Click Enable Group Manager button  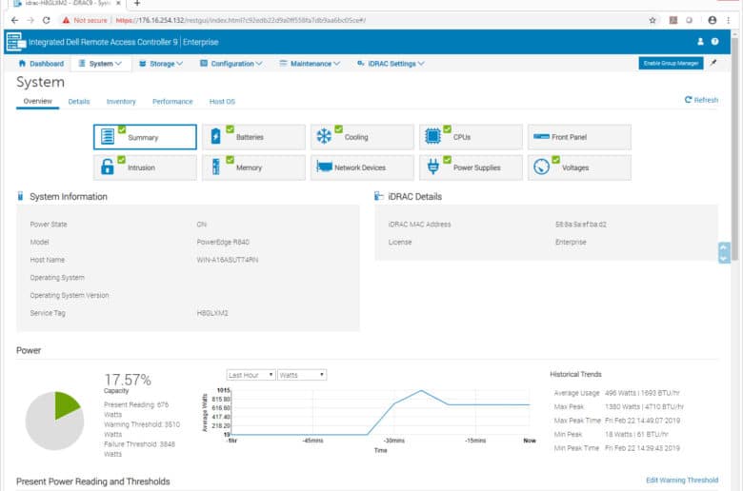pyautogui.click(x=671, y=64)
